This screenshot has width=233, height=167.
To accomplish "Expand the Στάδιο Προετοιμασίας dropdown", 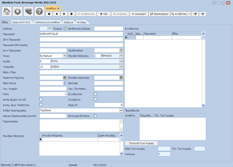I will [x=121, y=110].
